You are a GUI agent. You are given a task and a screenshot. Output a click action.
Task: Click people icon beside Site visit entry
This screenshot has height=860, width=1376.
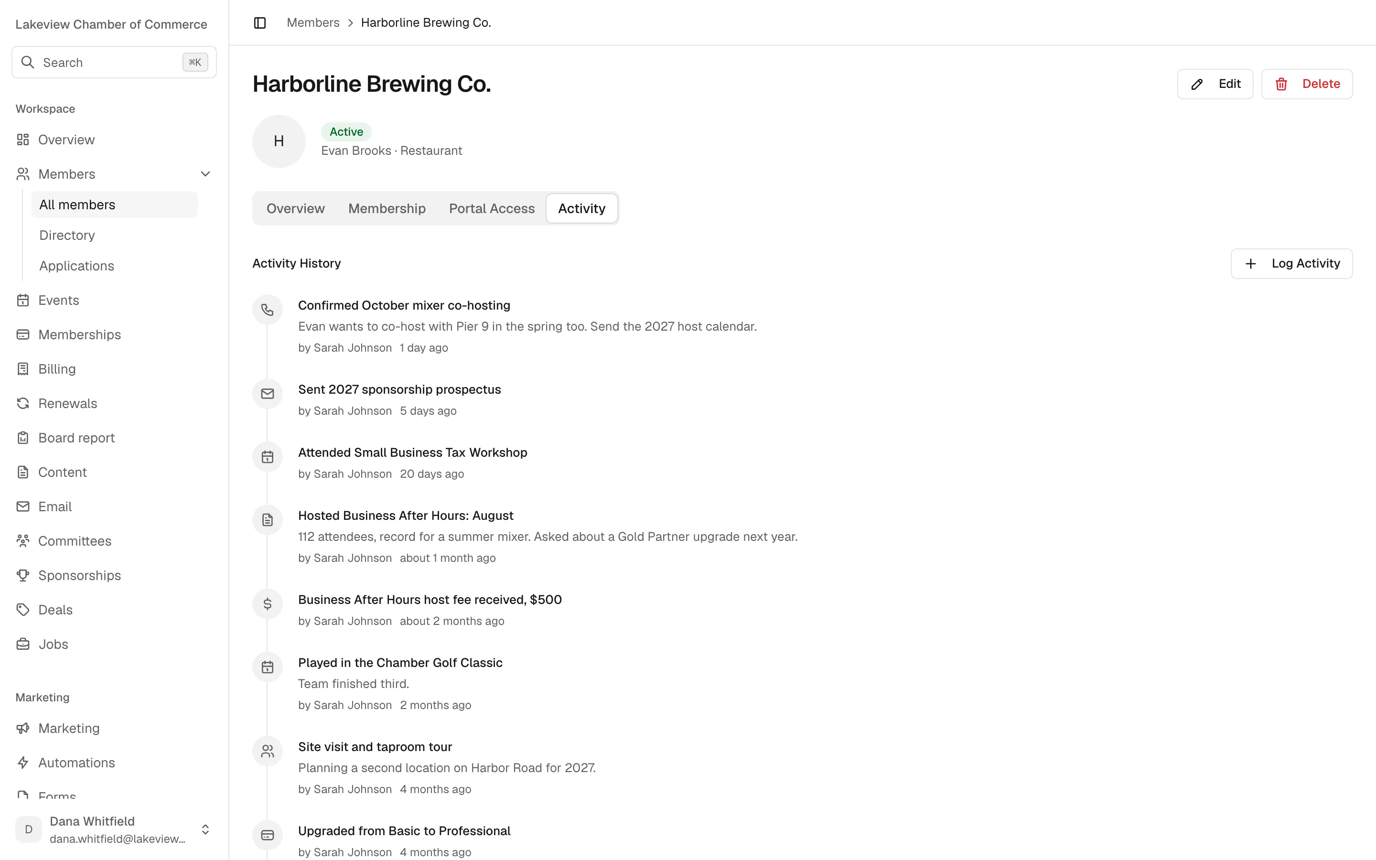[x=267, y=751]
